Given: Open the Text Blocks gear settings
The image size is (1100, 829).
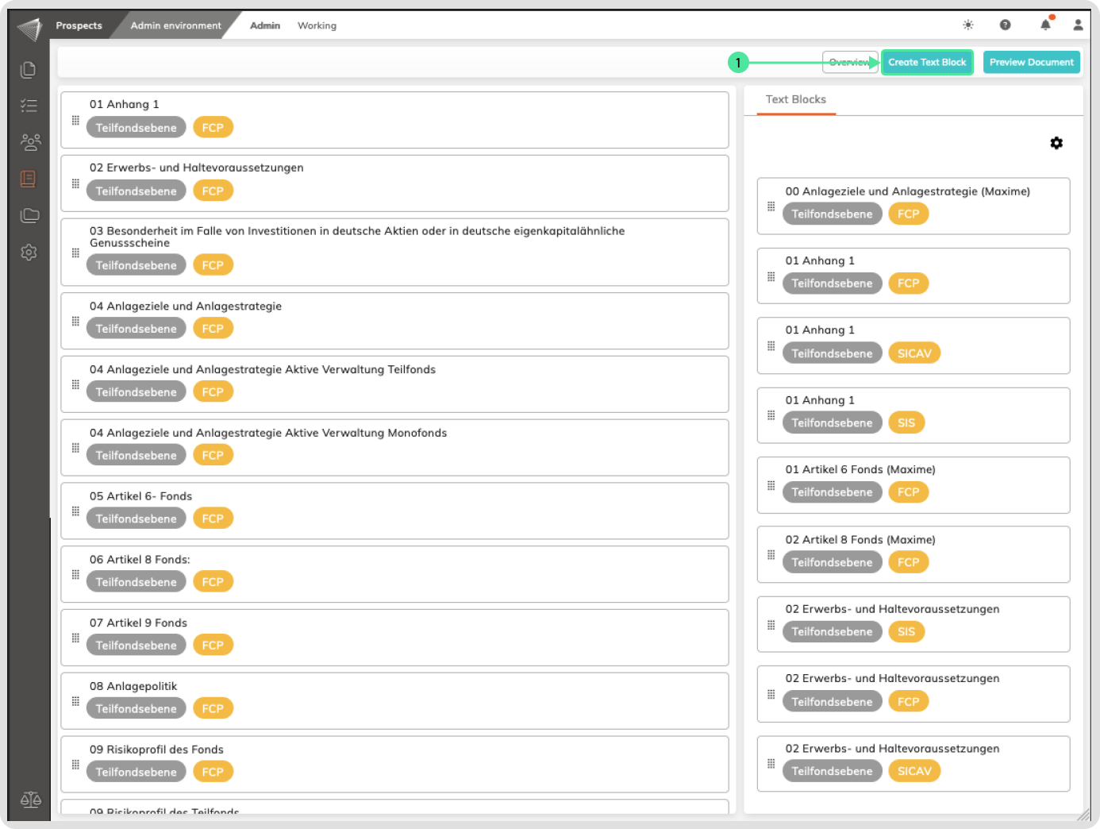Looking at the screenshot, I should (1056, 143).
